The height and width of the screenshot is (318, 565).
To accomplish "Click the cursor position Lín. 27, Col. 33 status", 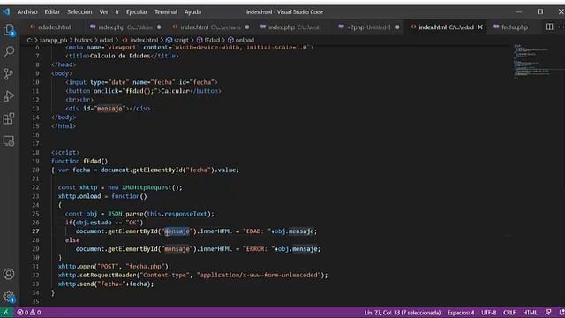I will 403,312.
